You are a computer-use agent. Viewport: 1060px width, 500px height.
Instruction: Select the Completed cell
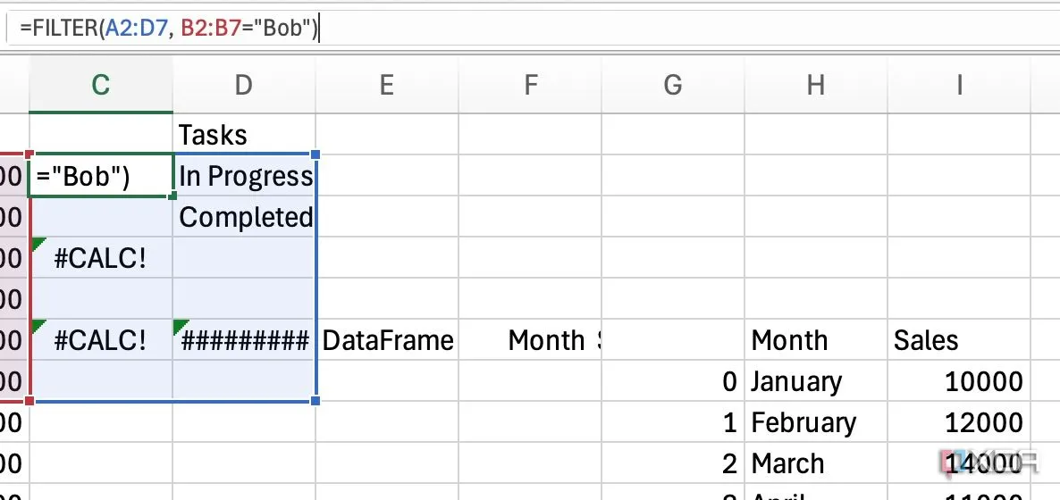(x=244, y=217)
